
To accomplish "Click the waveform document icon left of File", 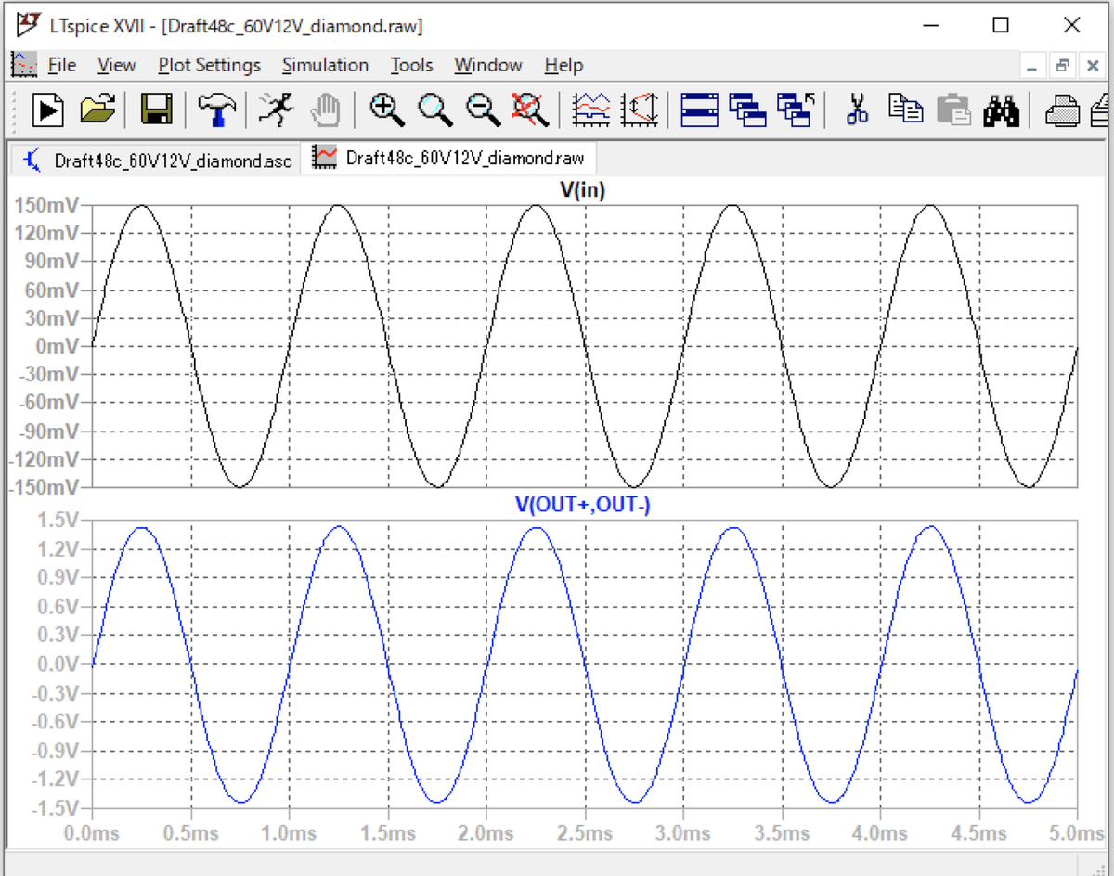I will point(23,64).
